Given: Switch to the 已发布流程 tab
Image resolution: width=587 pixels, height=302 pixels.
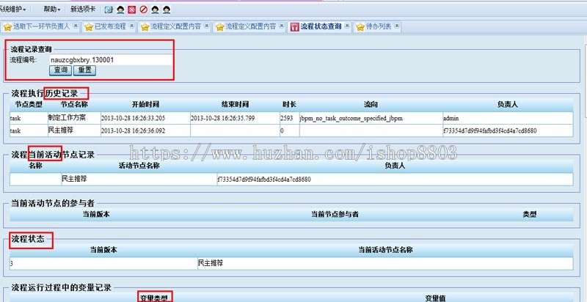Looking at the screenshot, I should (x=110, y=26).
